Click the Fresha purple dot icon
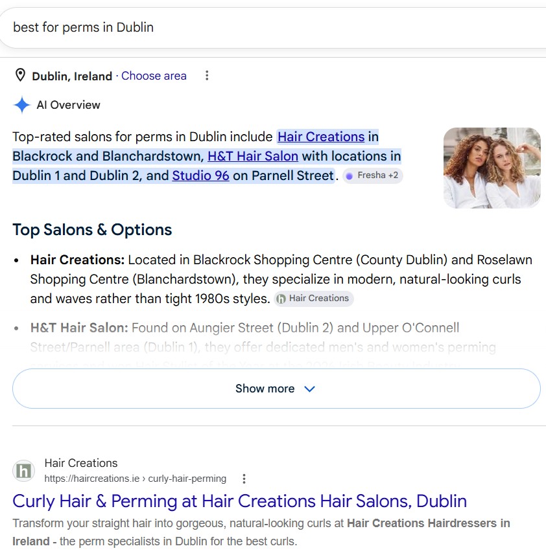The height and width of the screenshot is (555, 546). 350,176
